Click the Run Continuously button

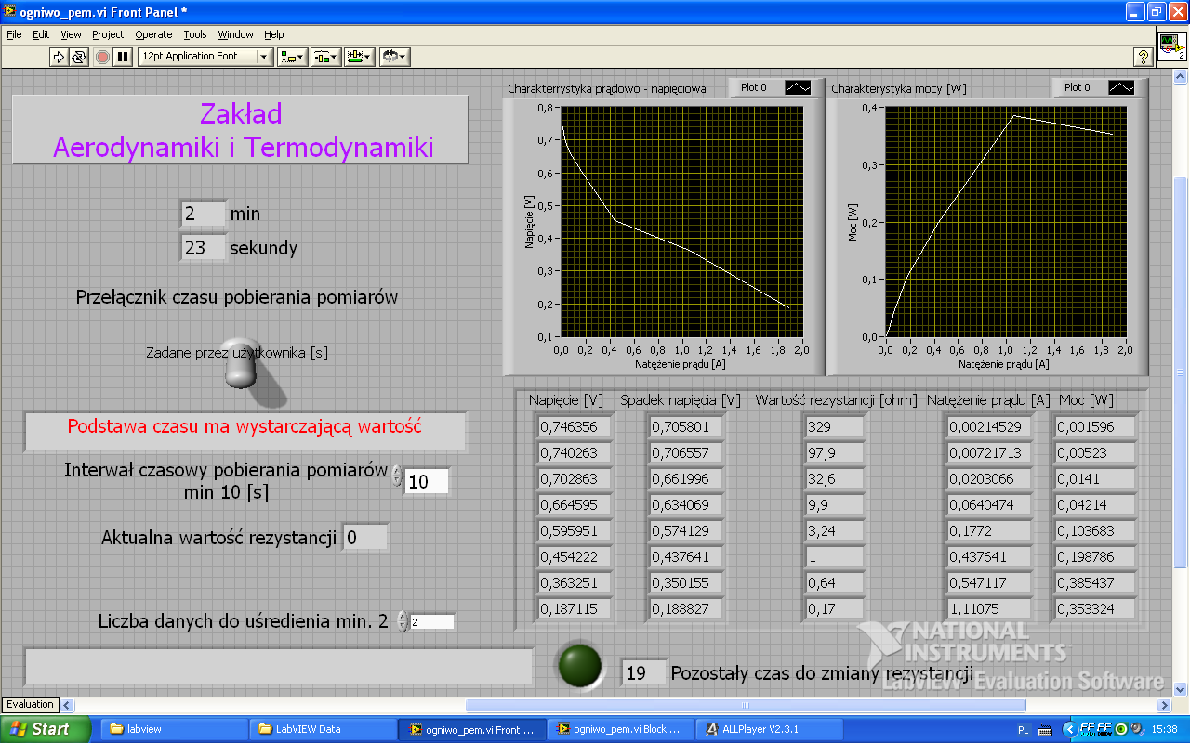coord(79,57)
